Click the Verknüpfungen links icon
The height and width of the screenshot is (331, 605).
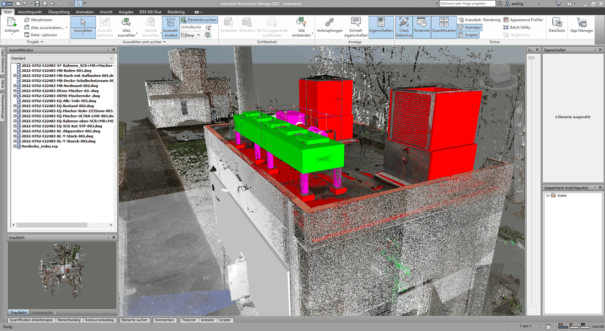pos(329,23)
